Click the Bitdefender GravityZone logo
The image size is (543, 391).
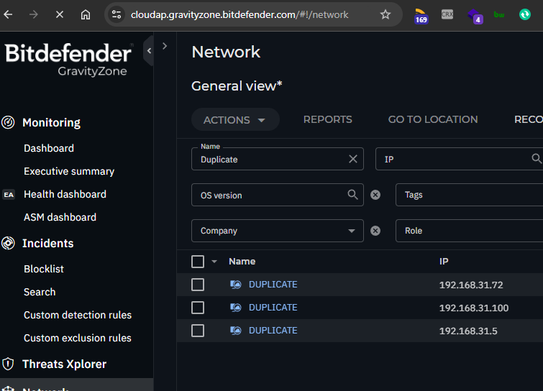[68, 59]
